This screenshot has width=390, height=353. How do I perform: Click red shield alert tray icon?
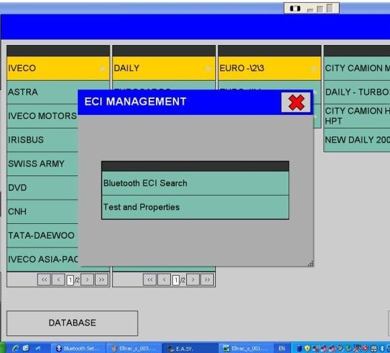[x=366, y=348]
